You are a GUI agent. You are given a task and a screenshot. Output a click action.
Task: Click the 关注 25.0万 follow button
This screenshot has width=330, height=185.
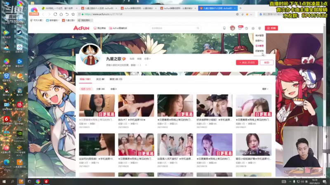click(247, 62)
